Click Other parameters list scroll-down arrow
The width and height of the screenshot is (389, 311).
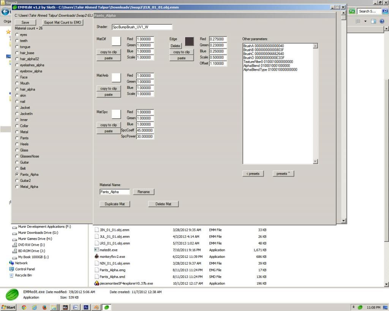[x=315, y=161]
